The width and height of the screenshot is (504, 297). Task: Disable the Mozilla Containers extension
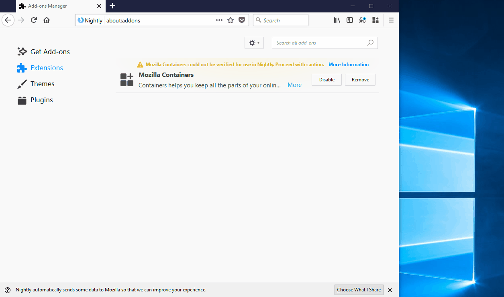326,80
